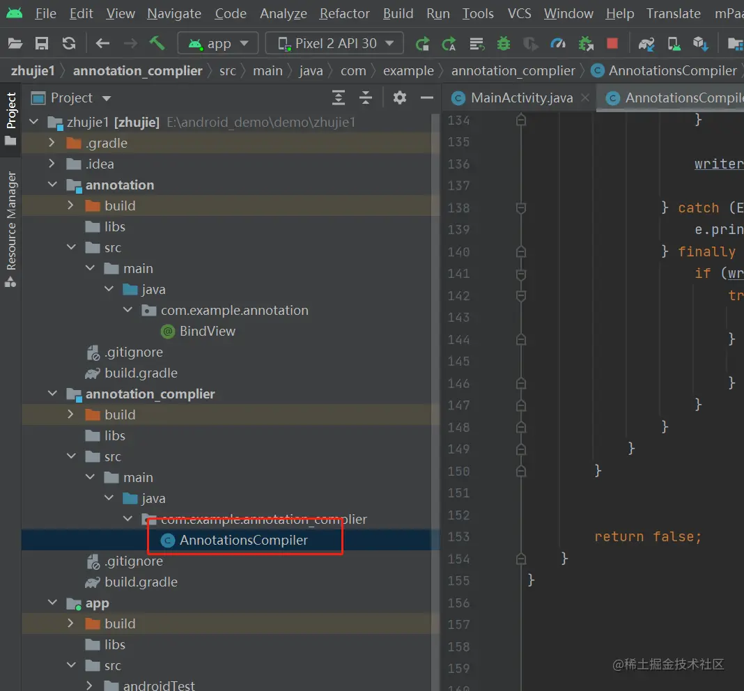
Task: Click example in the breadcrumb path
Action: pyautogui.click(x=408, y=71)
